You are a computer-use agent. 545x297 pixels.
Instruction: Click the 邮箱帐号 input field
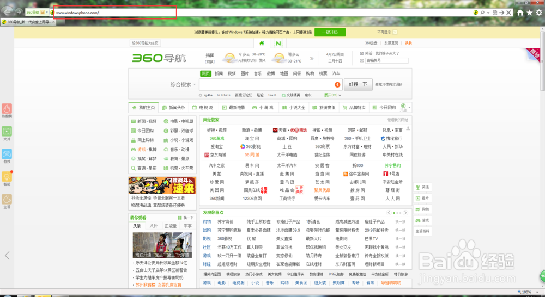tap(387, 60)
